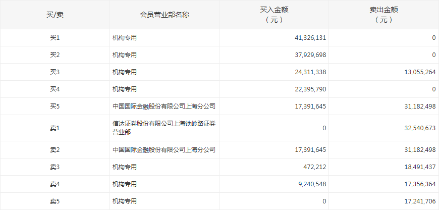440x212 pixels.
Task: Select the sell amount 13,055,264
Action: [x=417, y=72]
